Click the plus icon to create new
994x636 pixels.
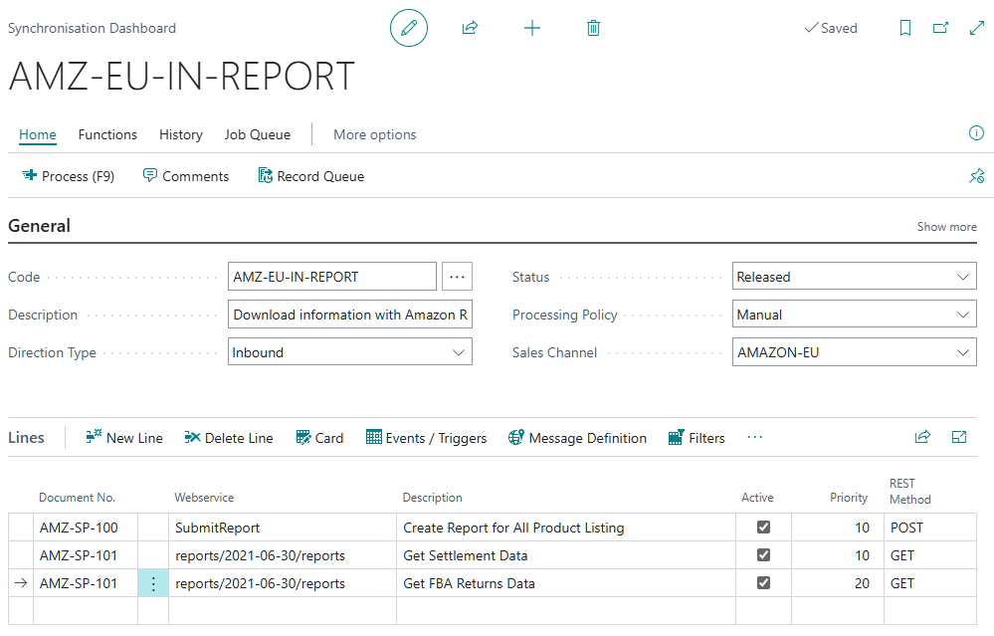[532, 28]
